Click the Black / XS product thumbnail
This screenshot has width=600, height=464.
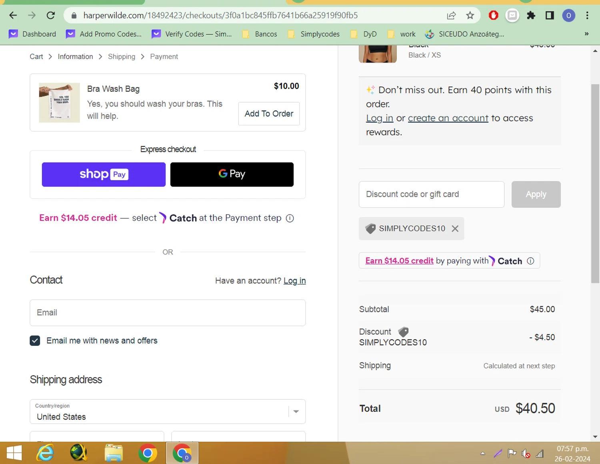click(378, 54)
